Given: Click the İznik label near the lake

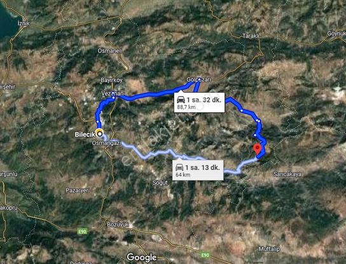Looking at the screenshot, I should pyautogui.click(x=24, y=24).
